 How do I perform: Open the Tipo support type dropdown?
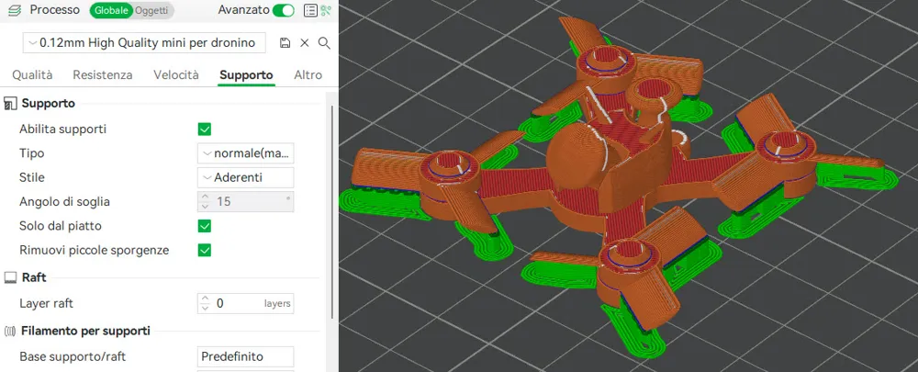(246, 153)
